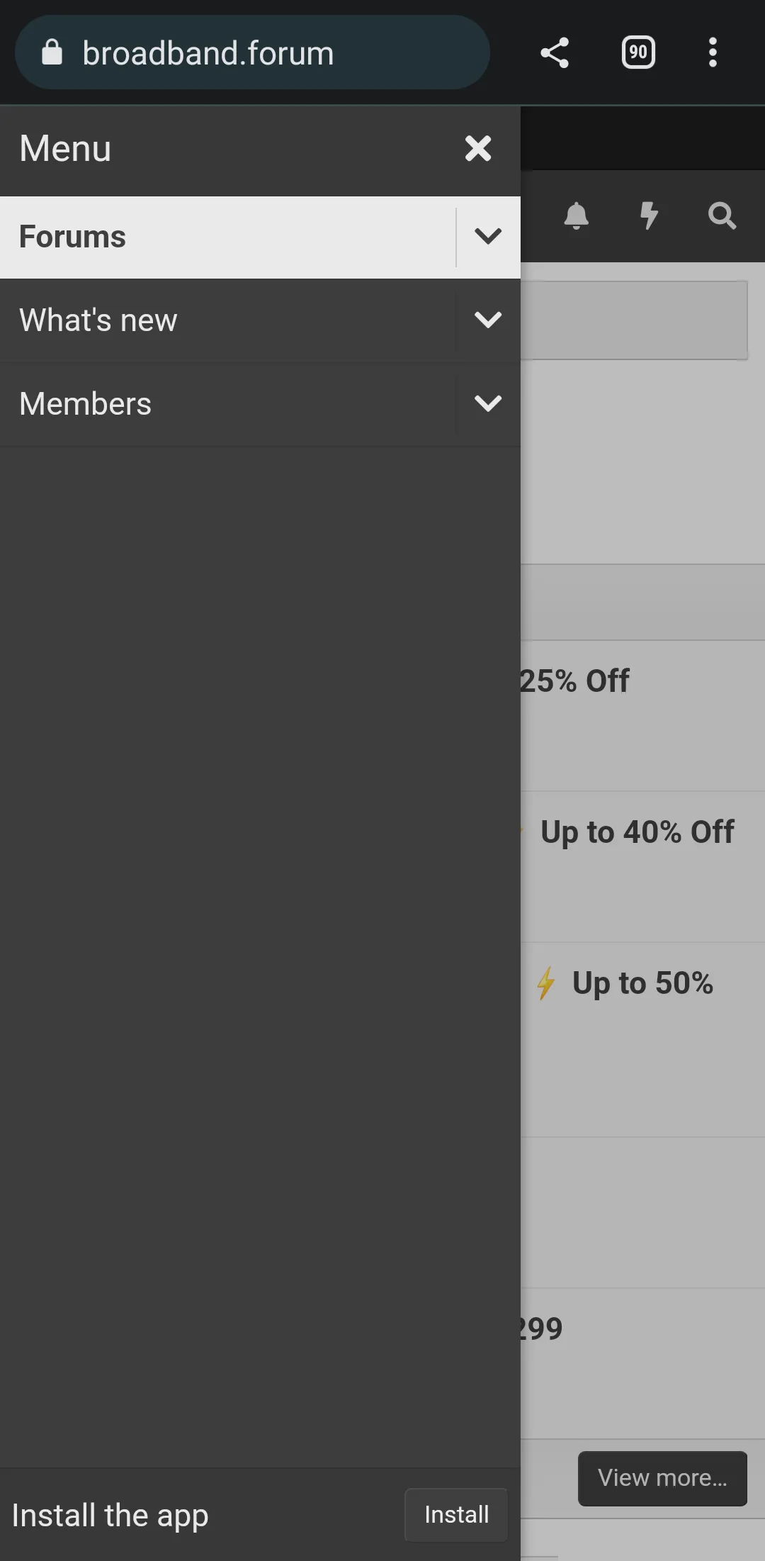
Task: Tap the share icon in browser bar
Action: pyautogui.click(x=555, y=53)
